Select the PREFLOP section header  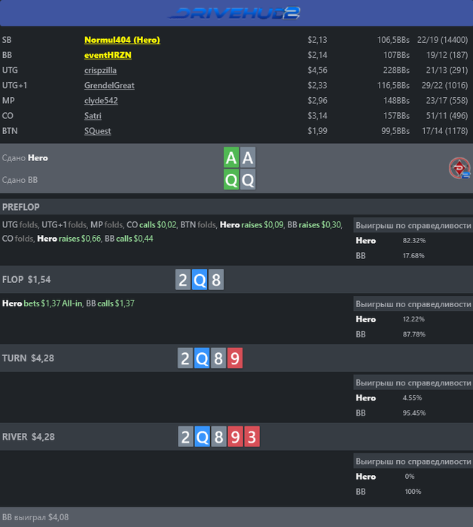coord(21,207)
